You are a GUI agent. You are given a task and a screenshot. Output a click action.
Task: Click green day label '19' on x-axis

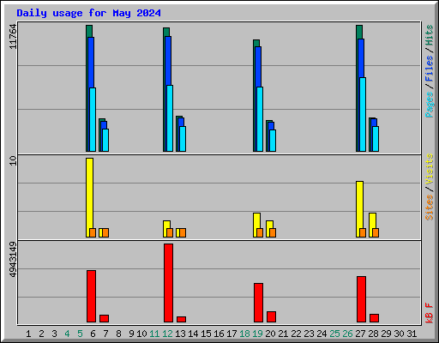pyautogui.click(x=257, y=334)
